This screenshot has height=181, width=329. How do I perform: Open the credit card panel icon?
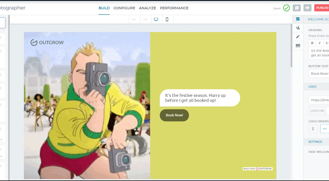pyautogui.click(x=298, y=46)
